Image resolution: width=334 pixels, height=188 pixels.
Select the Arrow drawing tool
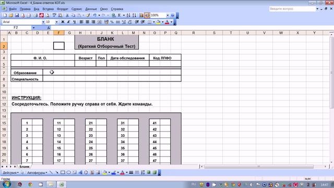57,172
